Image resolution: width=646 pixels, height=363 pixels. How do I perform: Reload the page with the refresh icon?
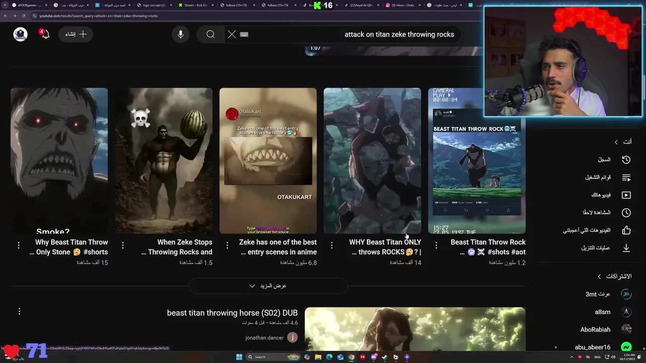tap(23, 16)
